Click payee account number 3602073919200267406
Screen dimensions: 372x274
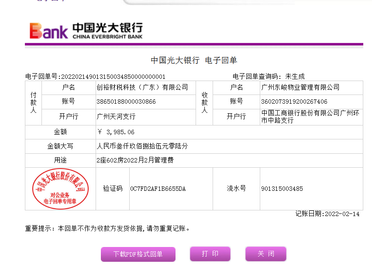tap(294, 101)
